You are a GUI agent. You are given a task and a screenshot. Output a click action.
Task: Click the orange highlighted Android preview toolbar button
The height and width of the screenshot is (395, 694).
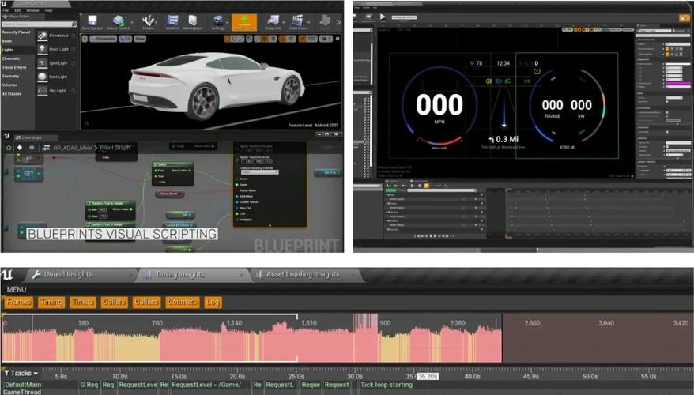tap(244, 22)
